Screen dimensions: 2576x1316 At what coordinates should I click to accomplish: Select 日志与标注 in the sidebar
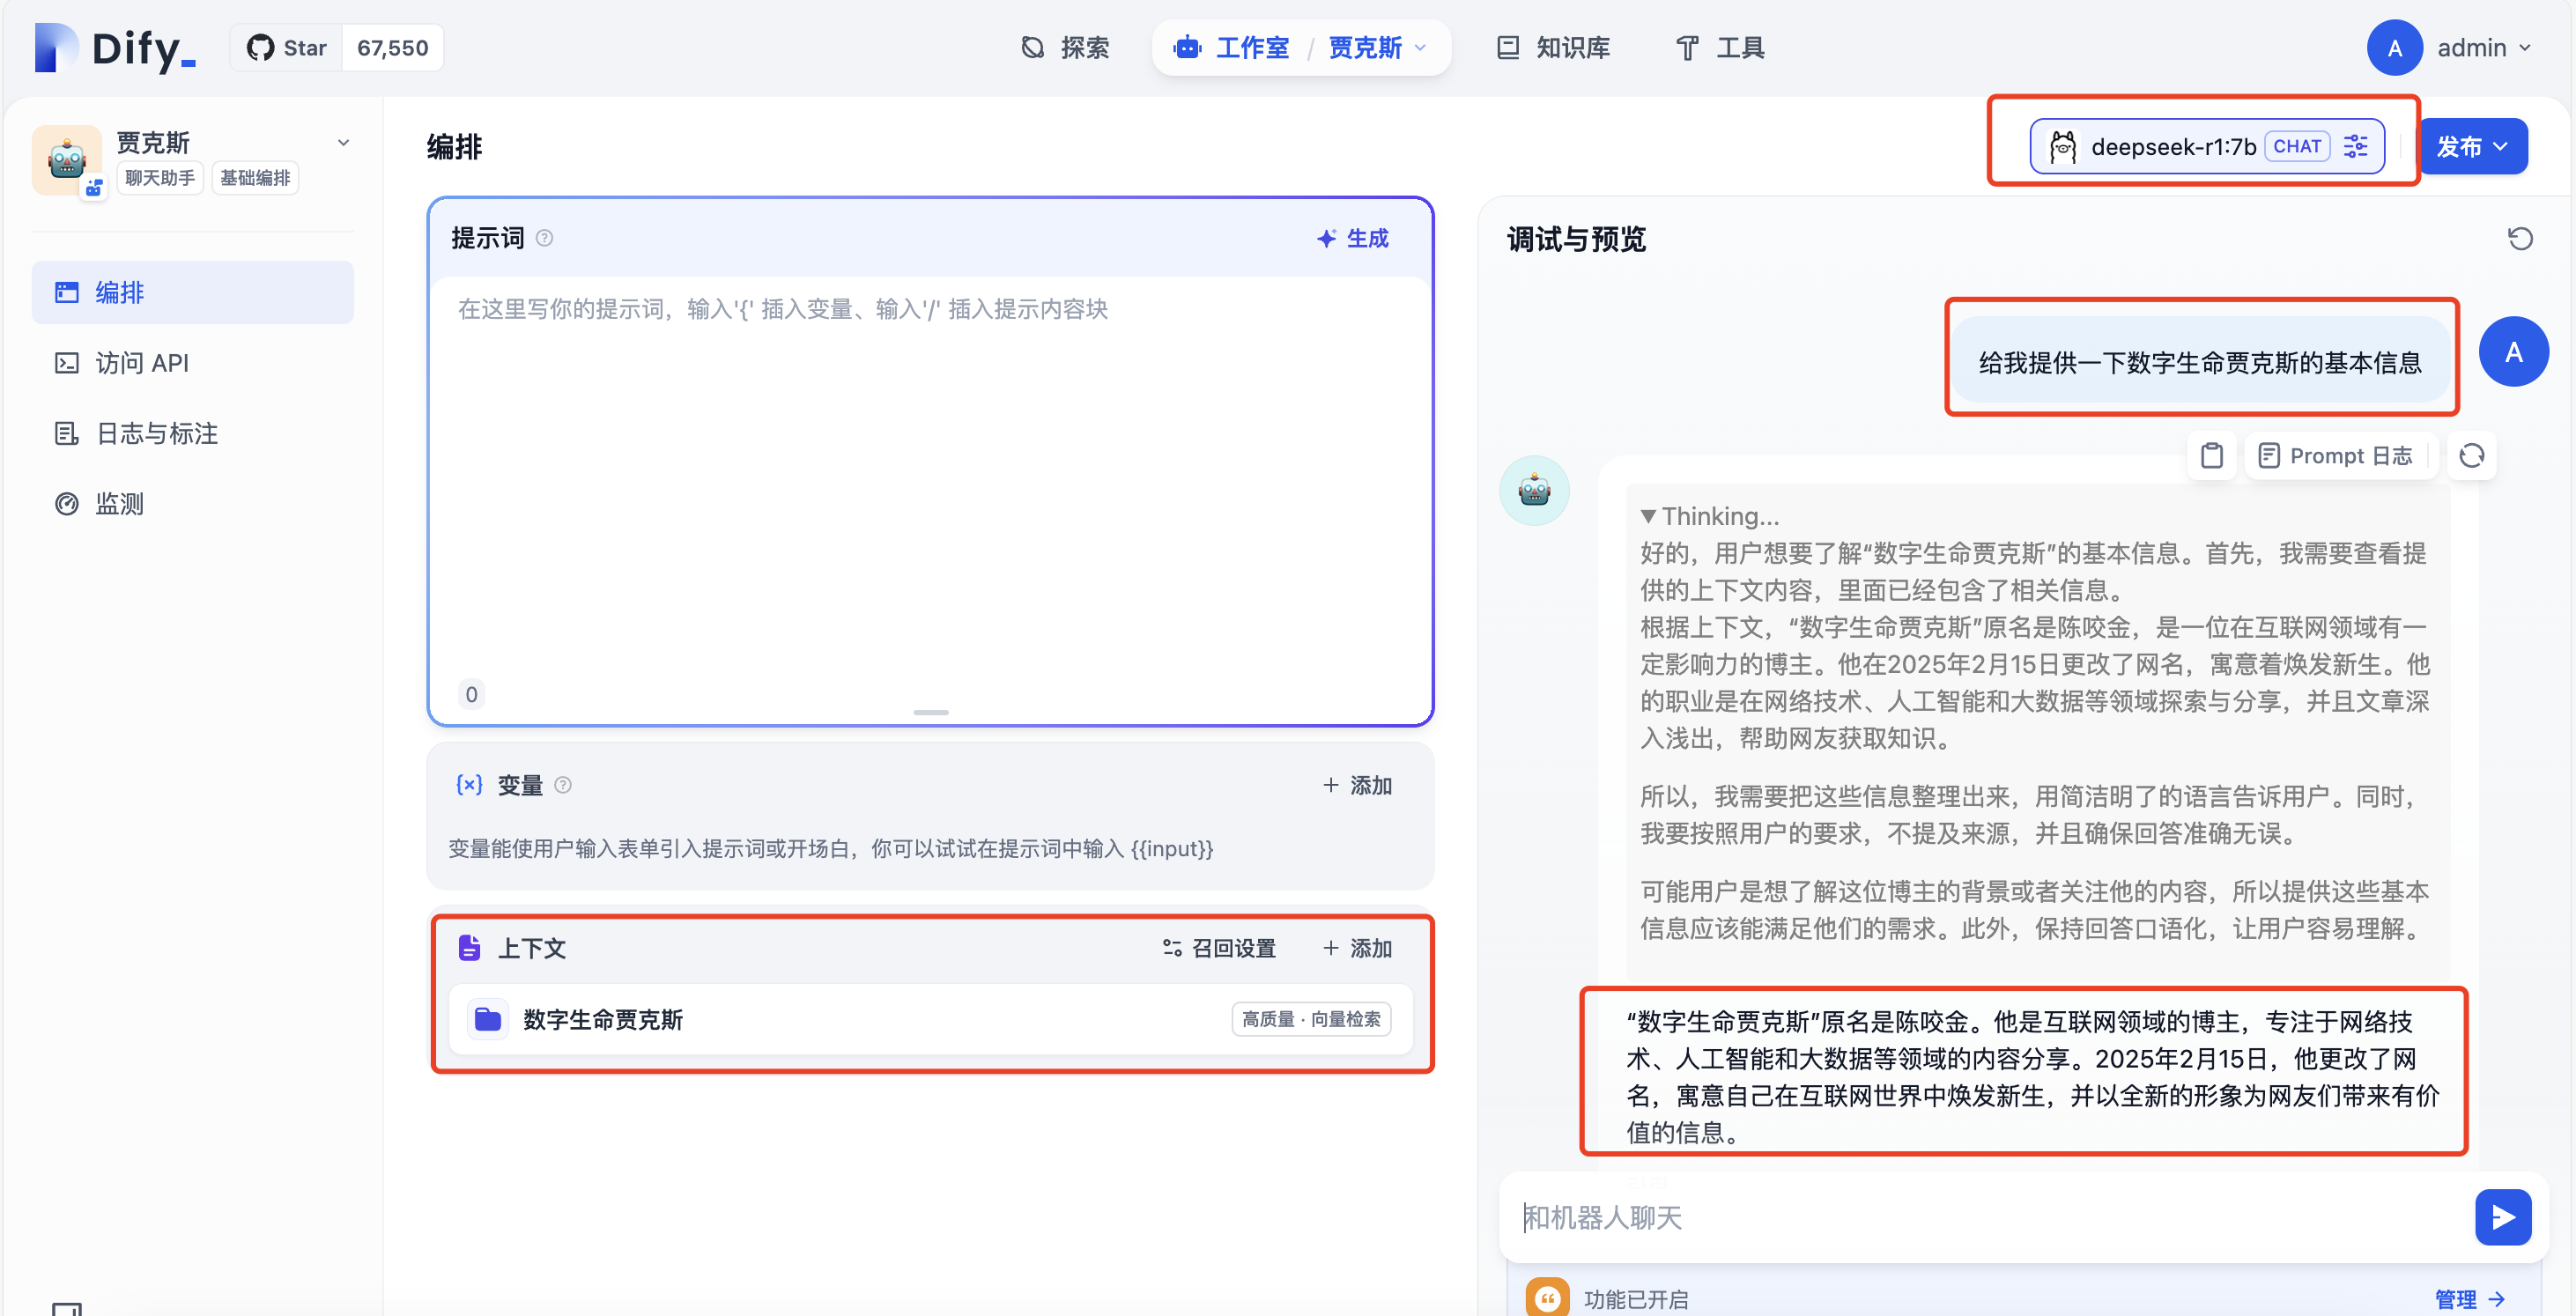tap(156, 433)
